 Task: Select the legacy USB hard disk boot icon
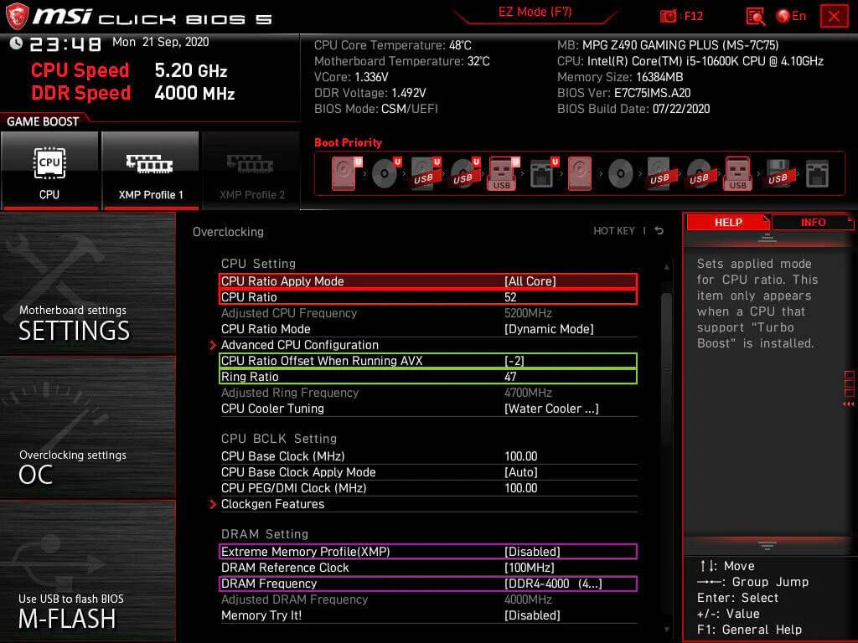[x=660, y=173]
